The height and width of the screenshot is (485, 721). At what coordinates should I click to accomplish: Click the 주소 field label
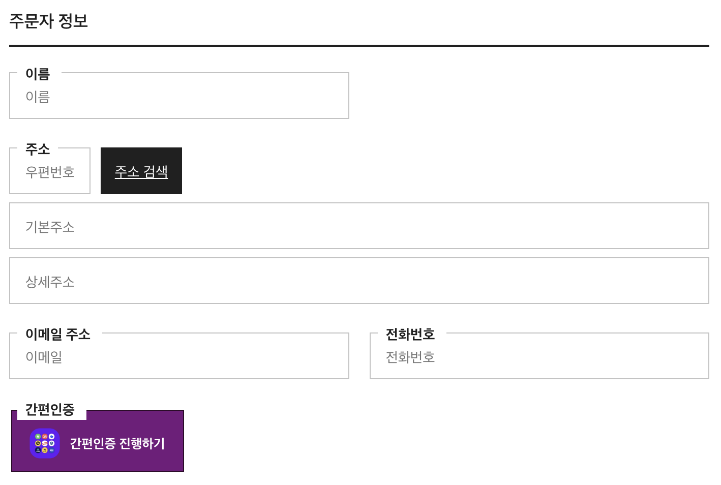(38, 149)
